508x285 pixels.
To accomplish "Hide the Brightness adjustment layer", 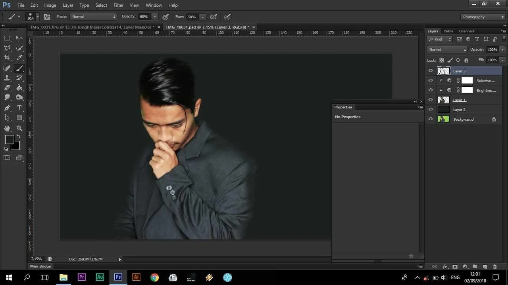I will pyautogui.click(x=431, y=90).
